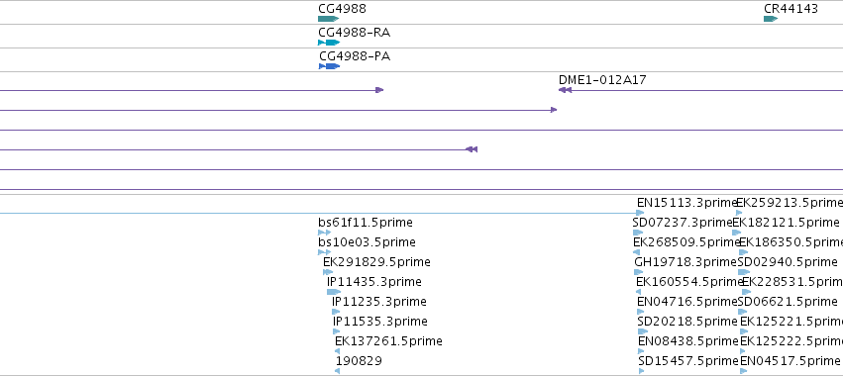Screen dimensions: 843x376
Task: Click the IP11535.3prime arrow glyph
Action: pyautogui.click(x=337, y=331)
